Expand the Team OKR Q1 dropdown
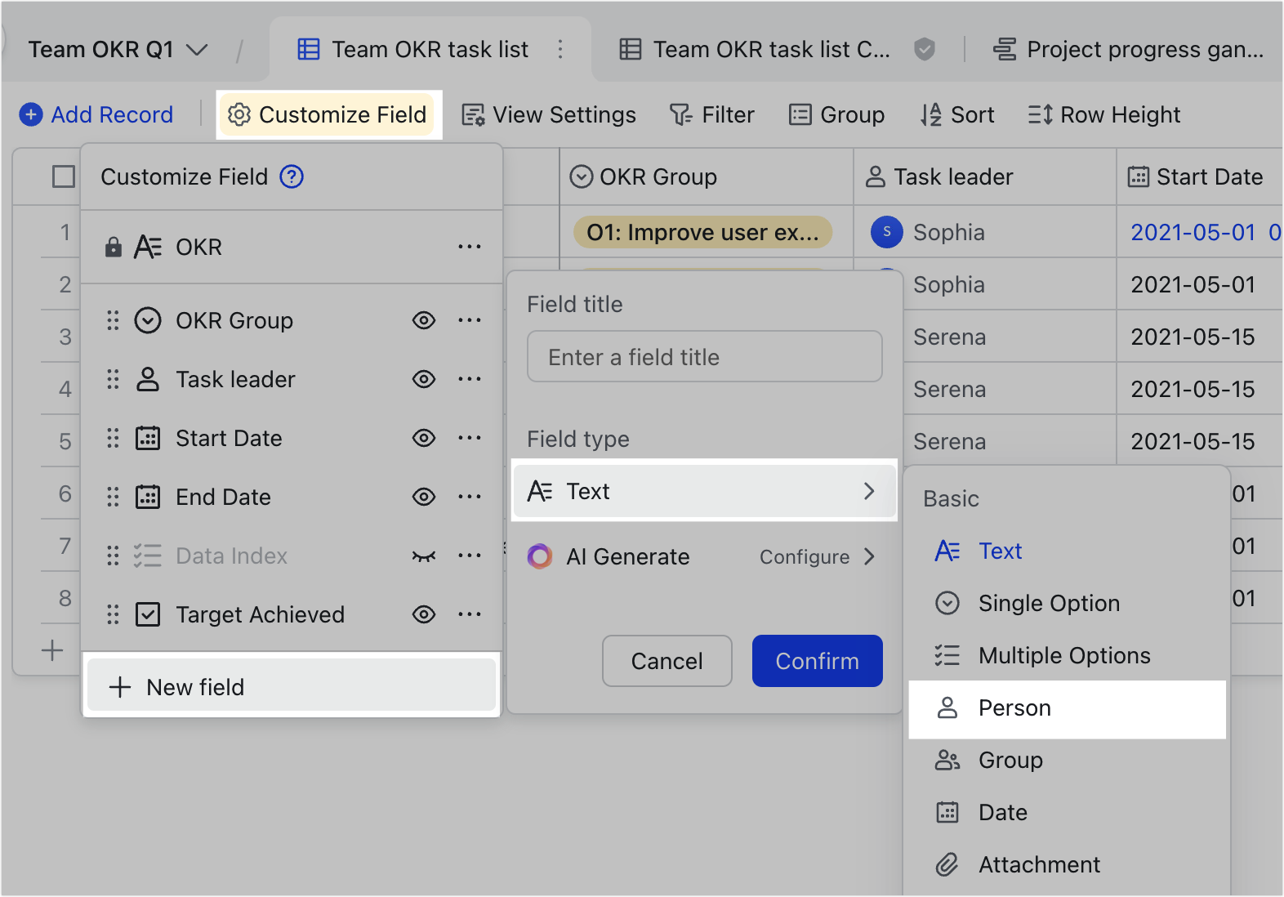Screen dimensions: 1284x897 [x=197, y=50]
